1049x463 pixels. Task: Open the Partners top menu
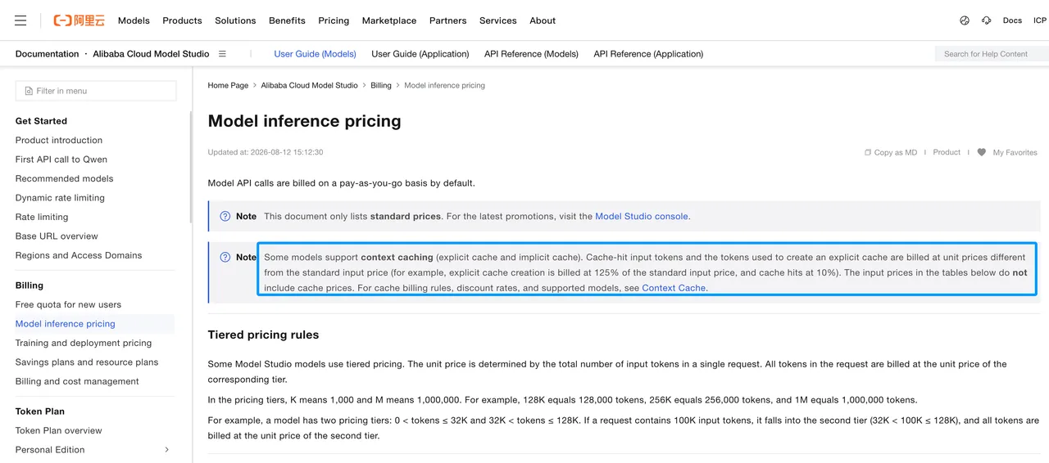coord(448,20)
